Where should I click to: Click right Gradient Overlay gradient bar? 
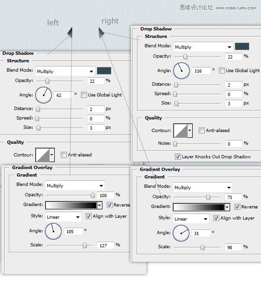click(199, 207)
